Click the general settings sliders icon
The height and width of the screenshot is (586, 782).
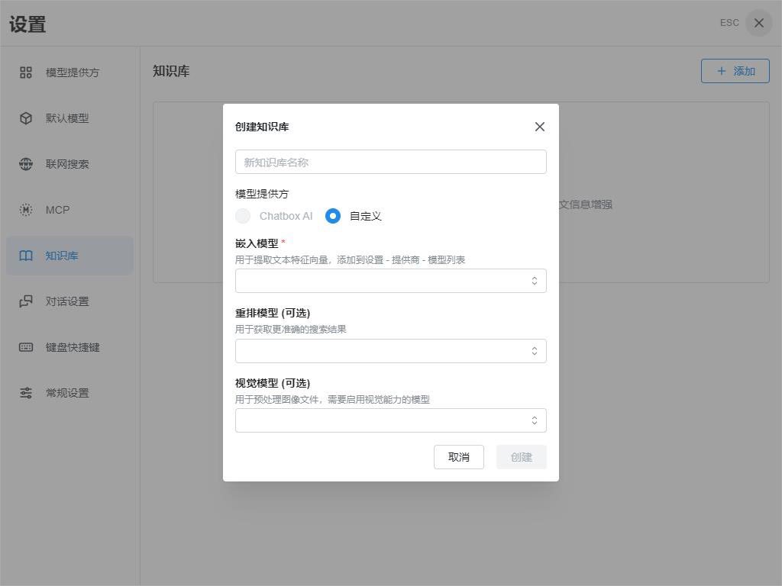(25, 393)
